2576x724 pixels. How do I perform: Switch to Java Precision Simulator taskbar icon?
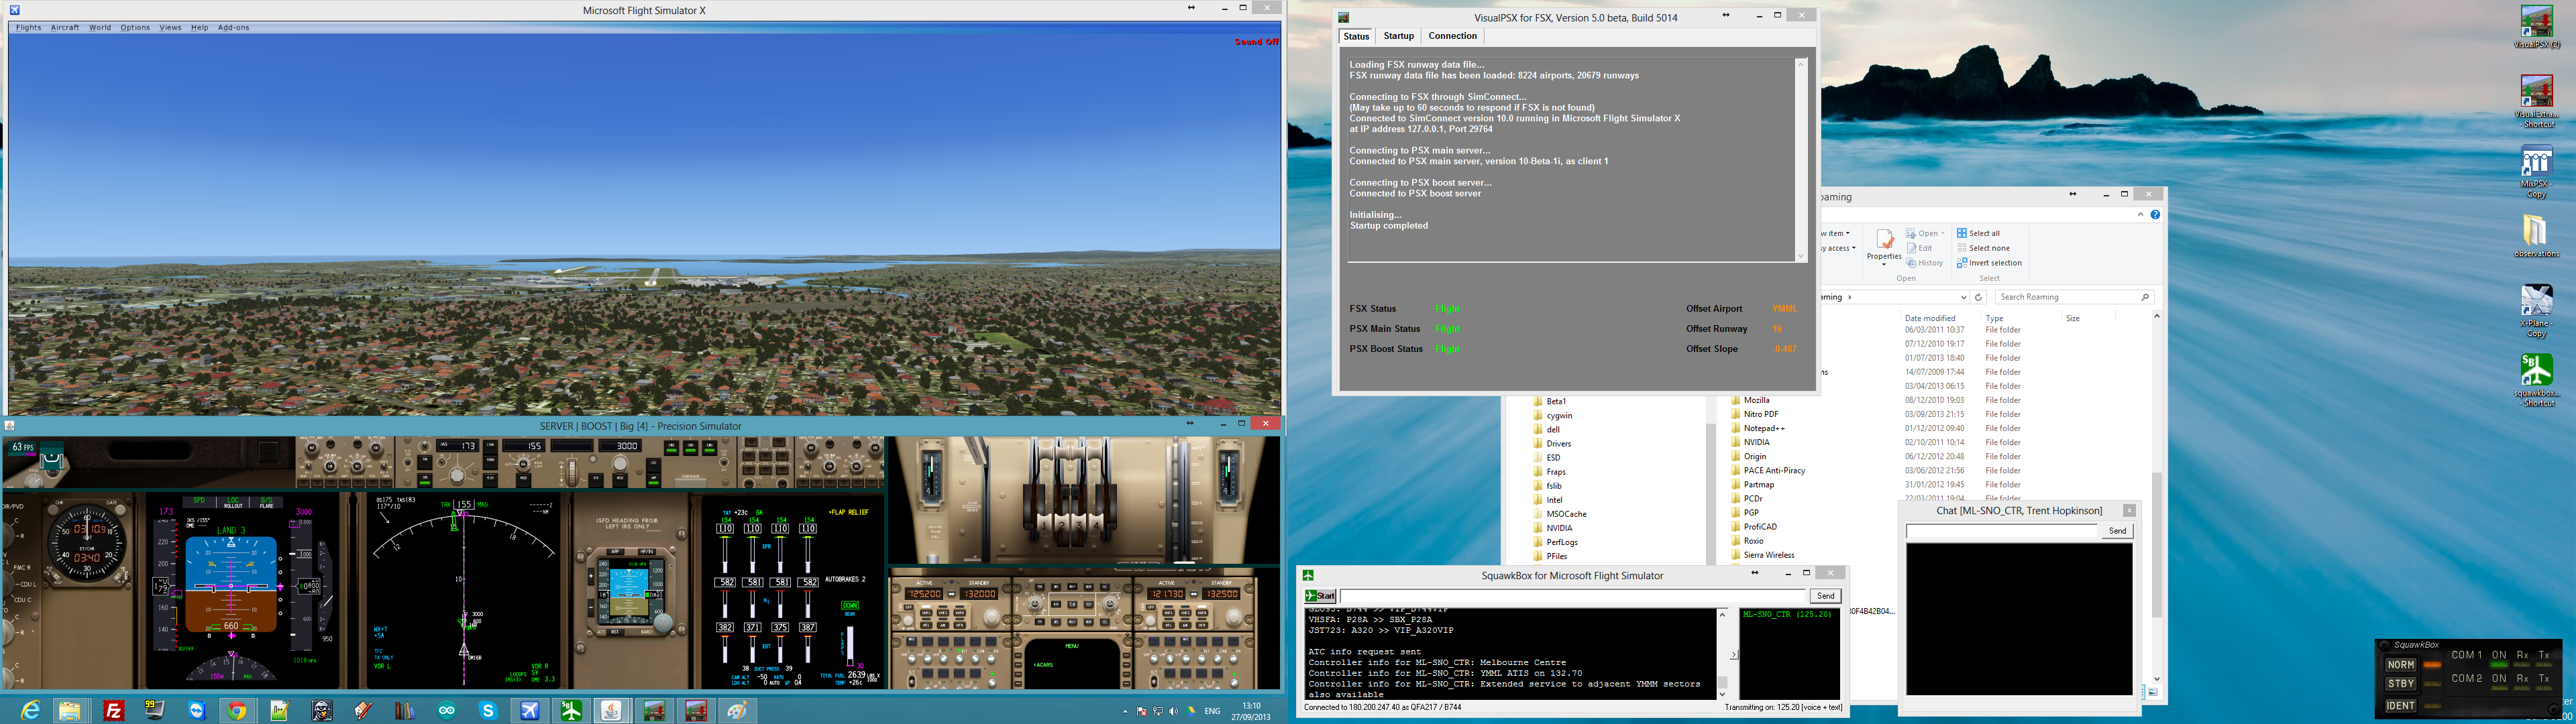pyautogui.click(x=612, y=710)
